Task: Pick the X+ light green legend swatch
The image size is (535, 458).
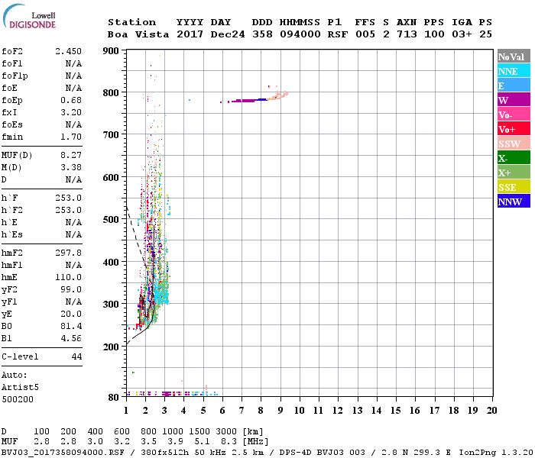Action: coord(511,173)
